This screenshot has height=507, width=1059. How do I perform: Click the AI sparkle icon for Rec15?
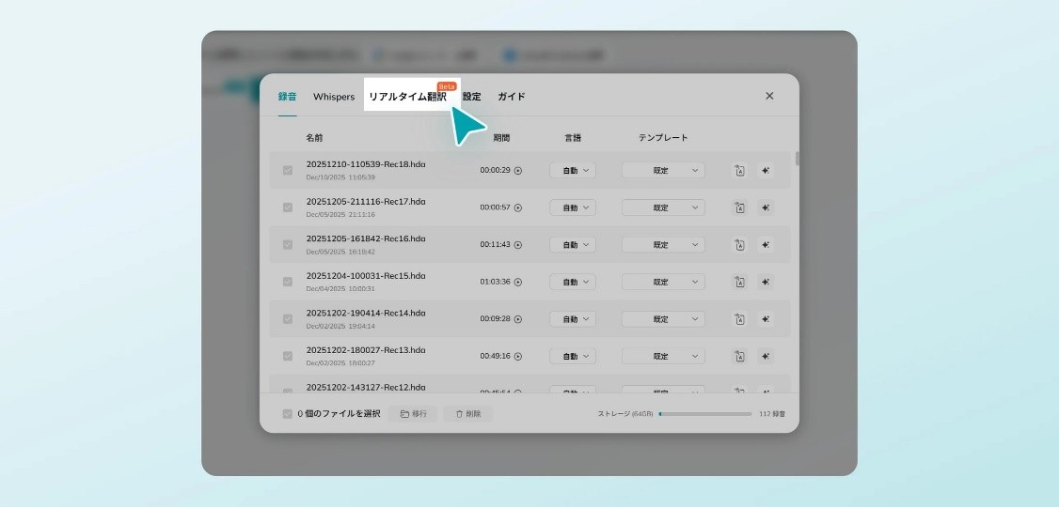coord(766,282)
